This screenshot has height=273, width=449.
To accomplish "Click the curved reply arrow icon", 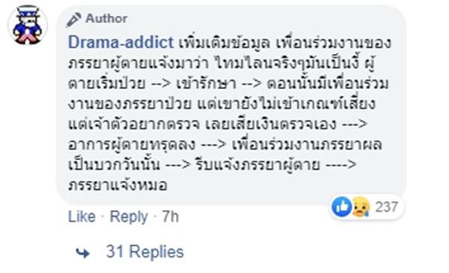I will (x=83, y=253).
